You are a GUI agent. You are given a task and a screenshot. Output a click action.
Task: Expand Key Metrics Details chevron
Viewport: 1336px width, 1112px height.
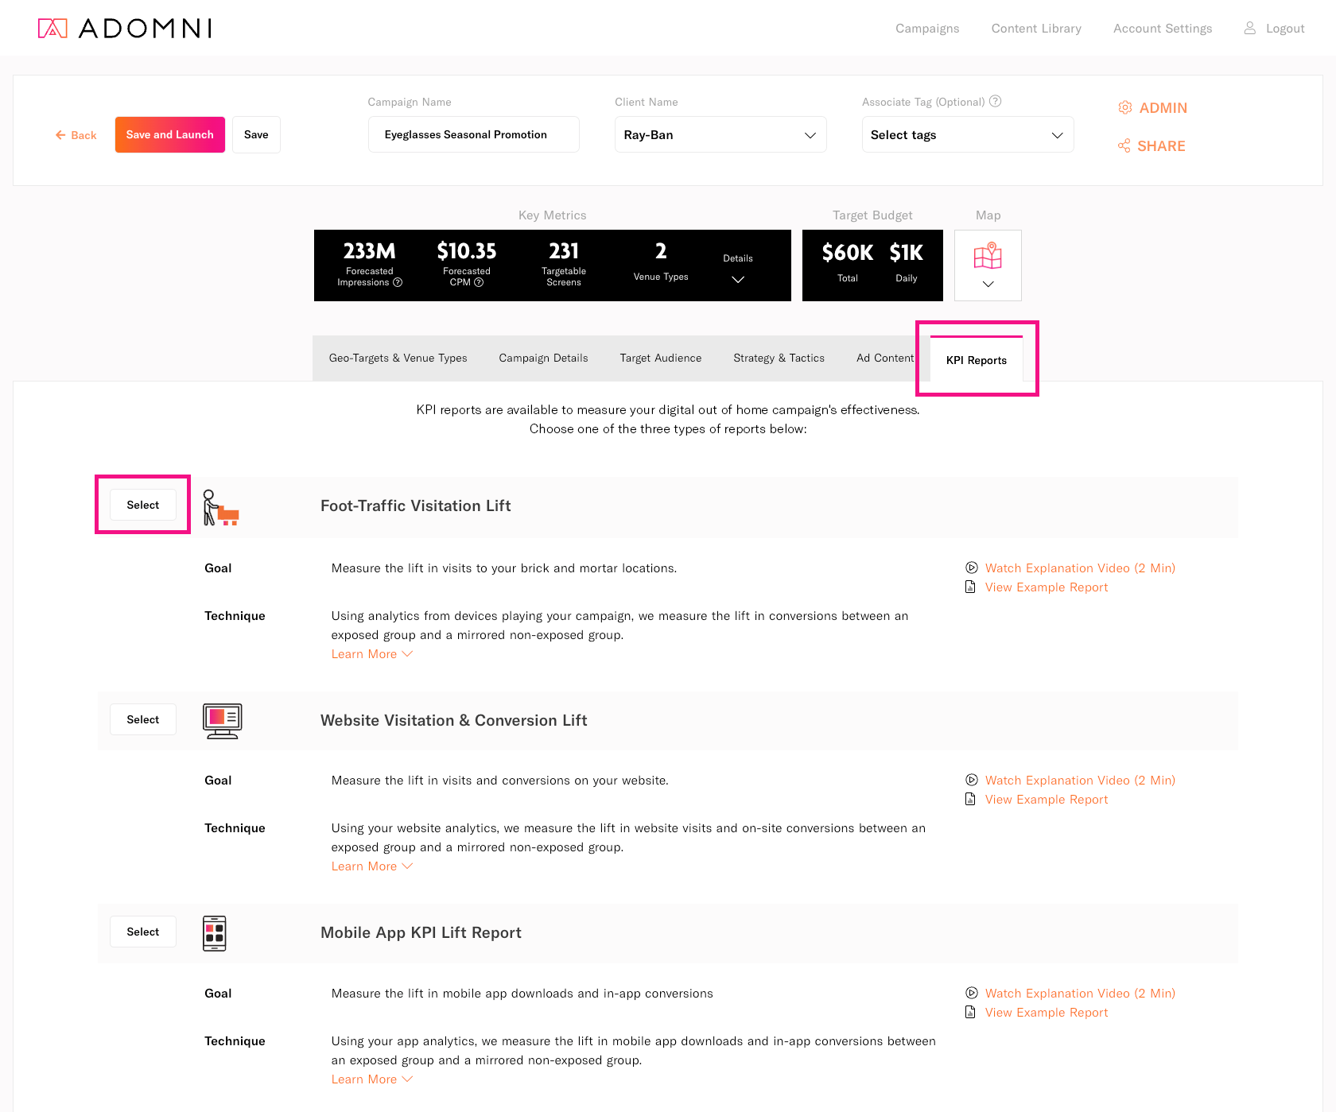pyautogui.click(x=737, y=279)
